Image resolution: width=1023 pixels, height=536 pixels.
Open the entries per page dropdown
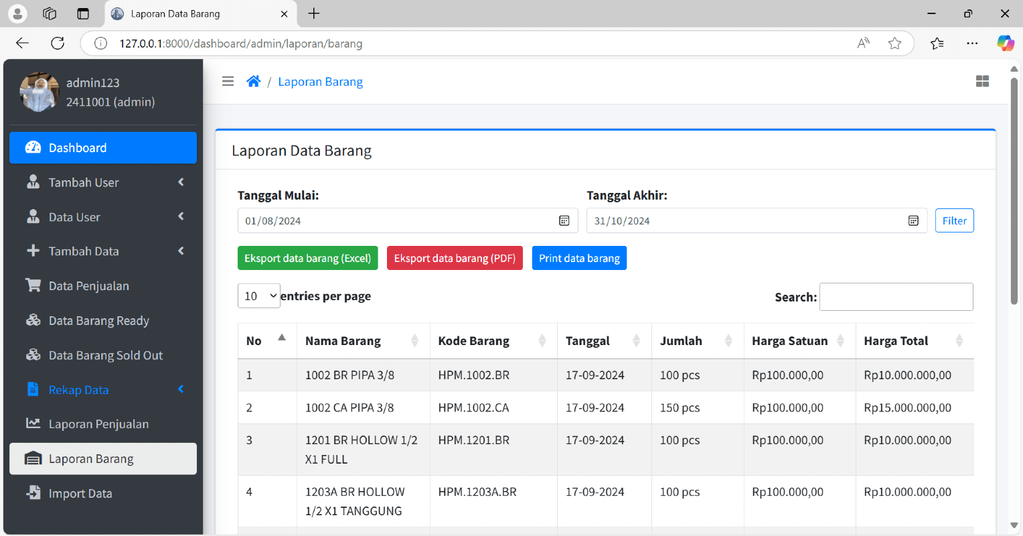tap(259, 295)
